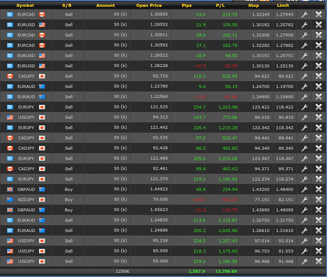327x277 pixels.
Task: Edit EURJPY 121.370 position with wrench icon
Action: click(x=305, y=179)
